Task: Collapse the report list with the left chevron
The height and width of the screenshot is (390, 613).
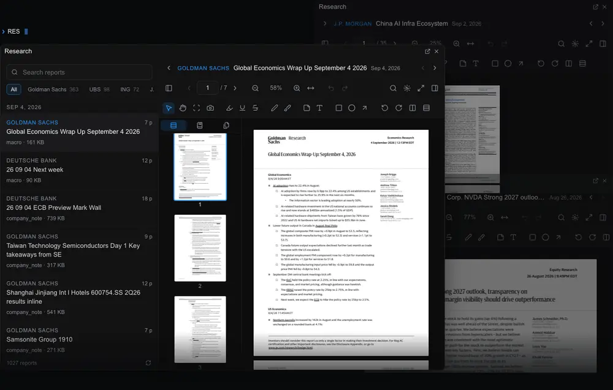Action: click(x=169, y=68)
